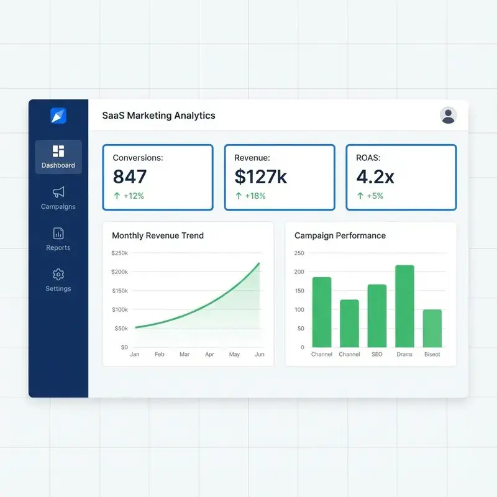497x497 pixels.
Task: Click the SaaS Marketing Analytics title
Action: pos(159,116)
